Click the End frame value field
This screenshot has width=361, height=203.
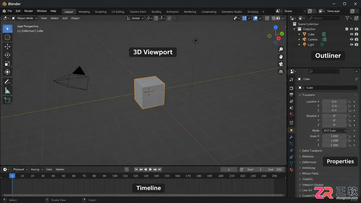click(275, 169)
